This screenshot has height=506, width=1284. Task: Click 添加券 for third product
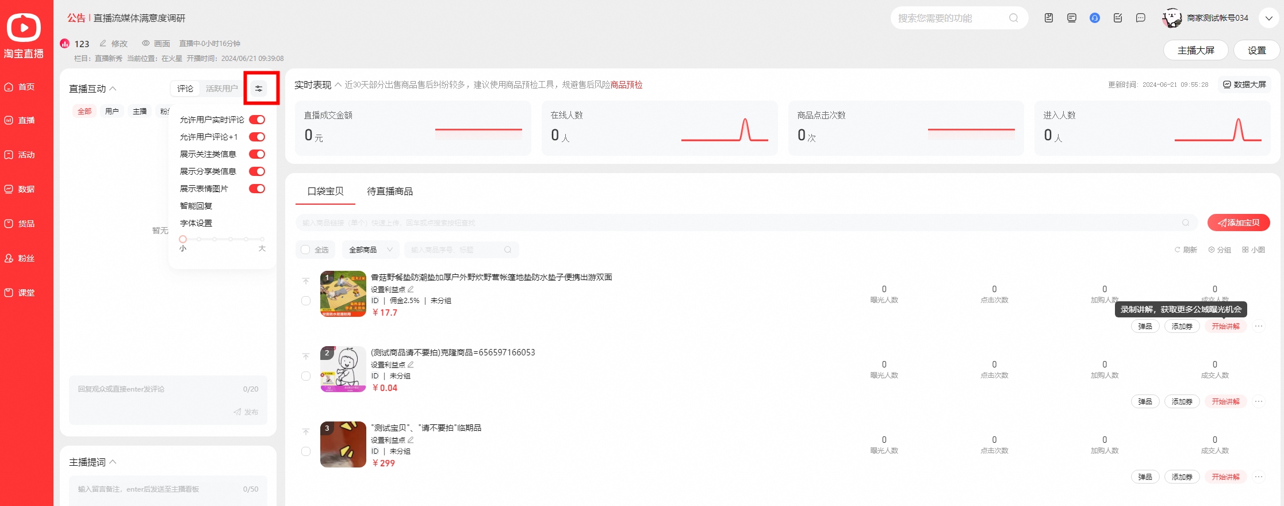coord(1182,477)
